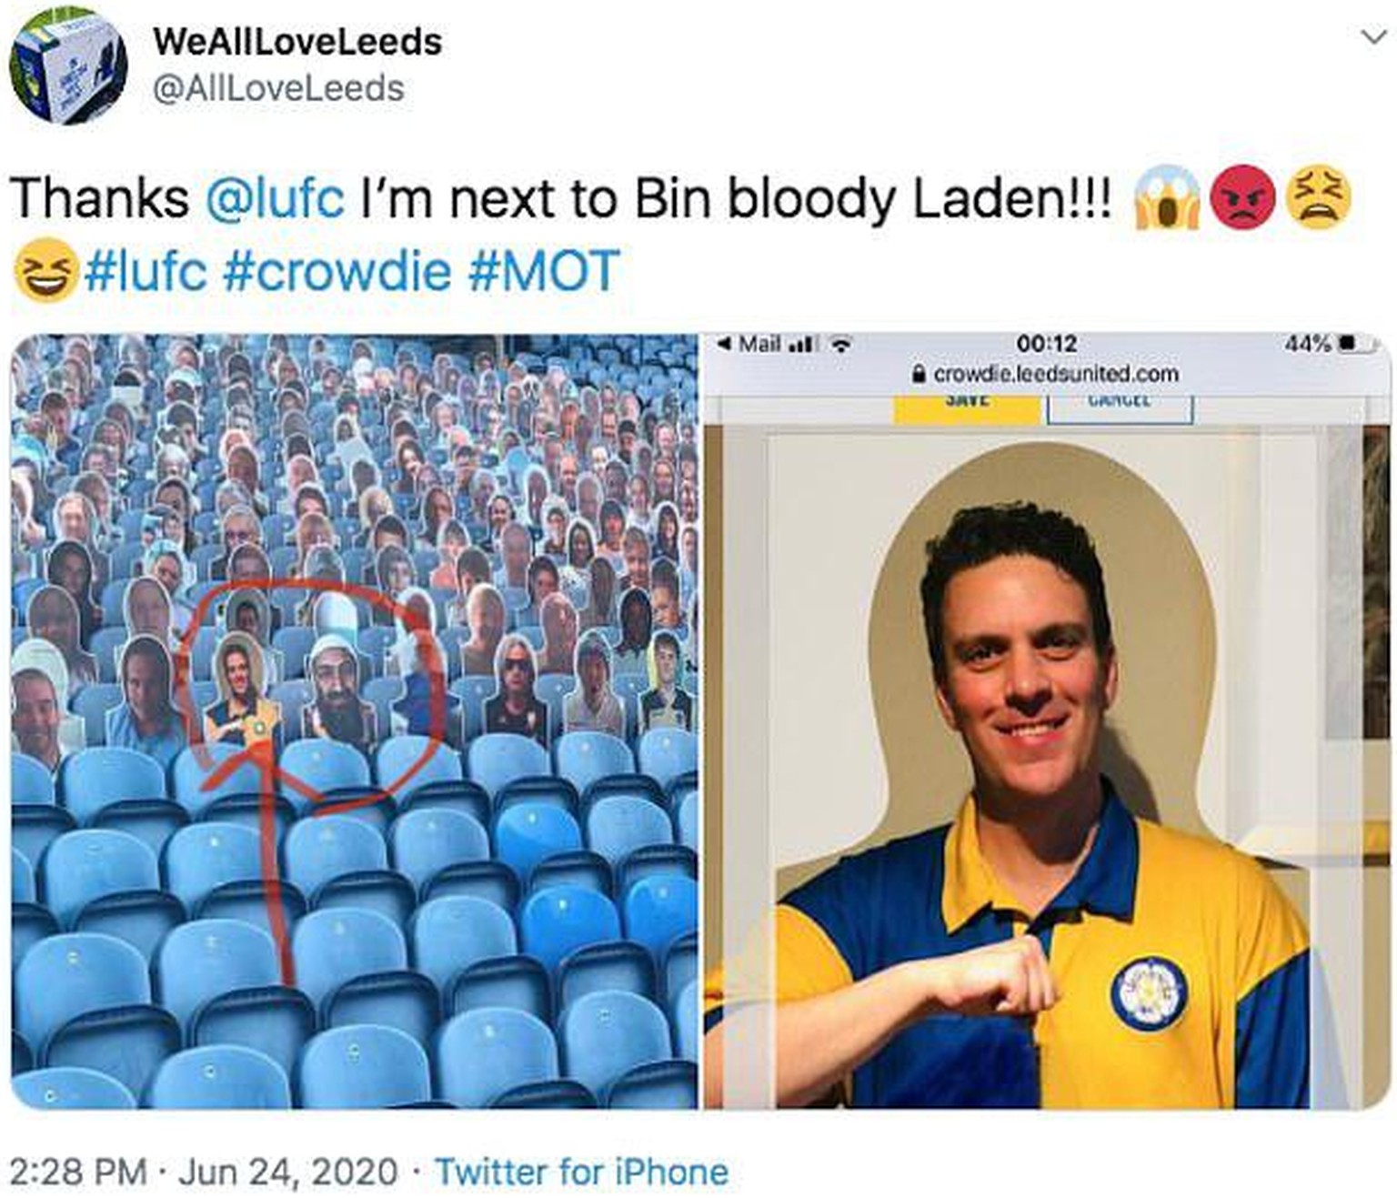
Task: Open the 2:28 PM Jun 24, 2020 timestamp
Action: tap(204, 1172)
